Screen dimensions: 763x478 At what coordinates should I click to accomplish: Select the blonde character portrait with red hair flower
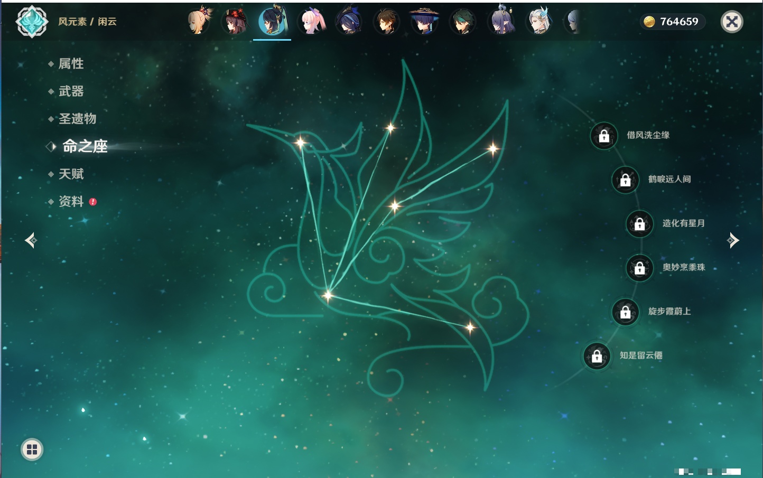click(198, 22)
